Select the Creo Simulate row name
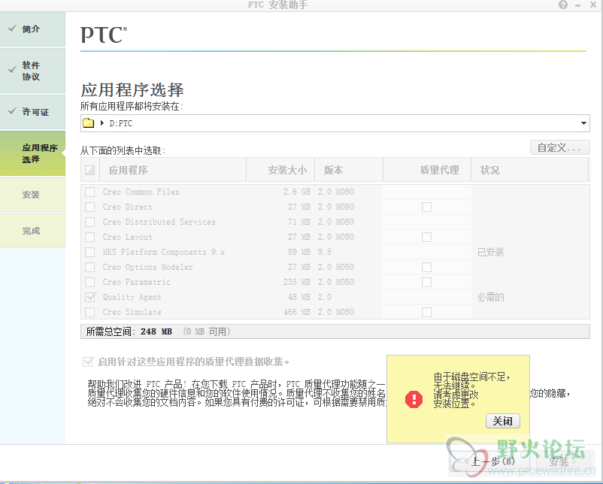Image resolution: width=603 pixels, height=484 pixels. click(132, 312)
